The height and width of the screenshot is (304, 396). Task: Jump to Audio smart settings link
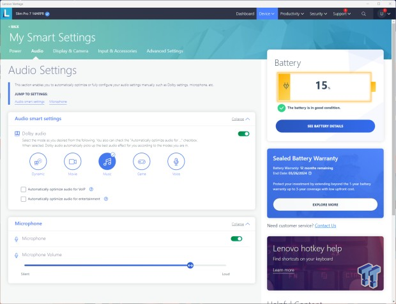pos(29,102)
